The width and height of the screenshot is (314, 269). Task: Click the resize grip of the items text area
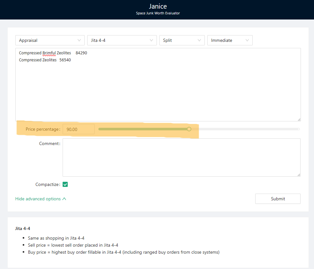[299, 119]
